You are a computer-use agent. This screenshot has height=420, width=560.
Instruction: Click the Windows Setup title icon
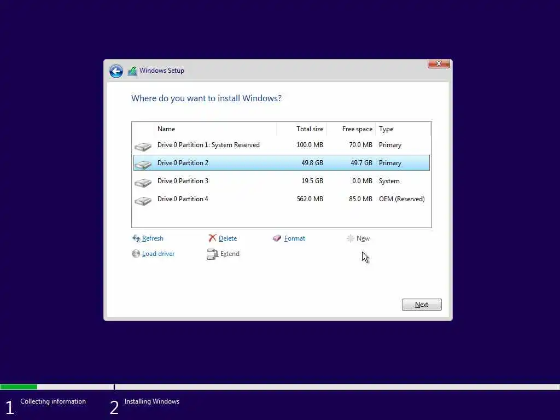132,71
